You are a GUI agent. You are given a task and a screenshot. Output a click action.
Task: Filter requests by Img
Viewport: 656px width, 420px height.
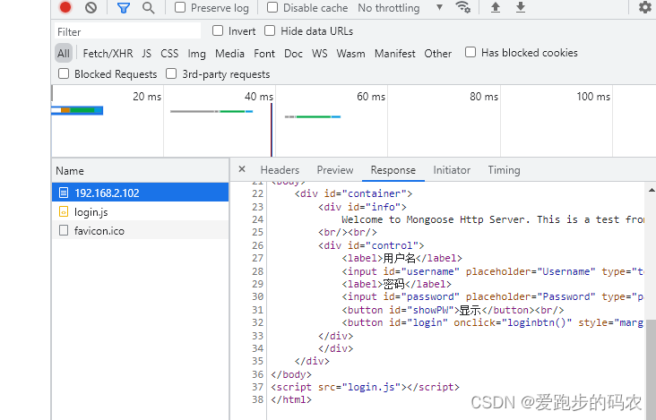[196, 54]
